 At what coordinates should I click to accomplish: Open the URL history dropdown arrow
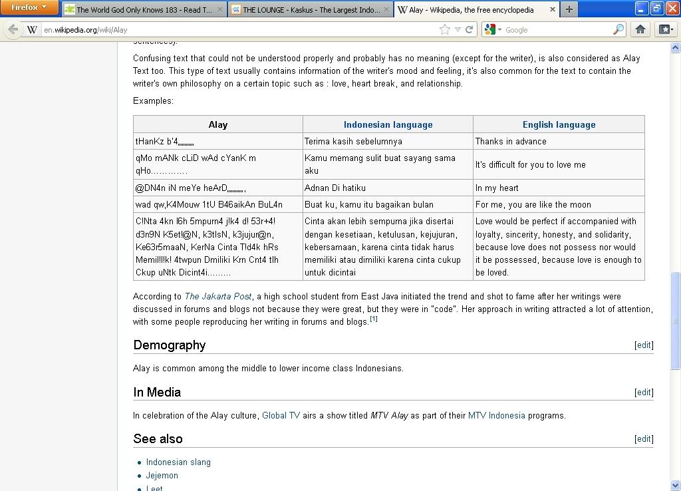click(458, 29)
